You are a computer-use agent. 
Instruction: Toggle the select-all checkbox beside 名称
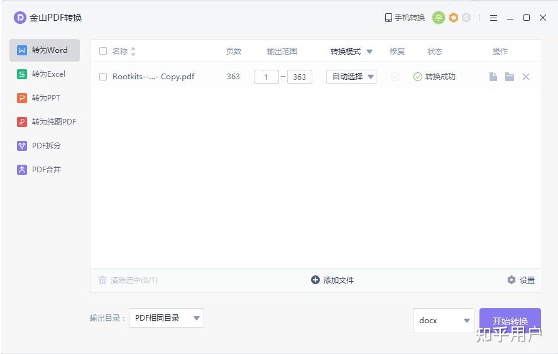[103, 51]
